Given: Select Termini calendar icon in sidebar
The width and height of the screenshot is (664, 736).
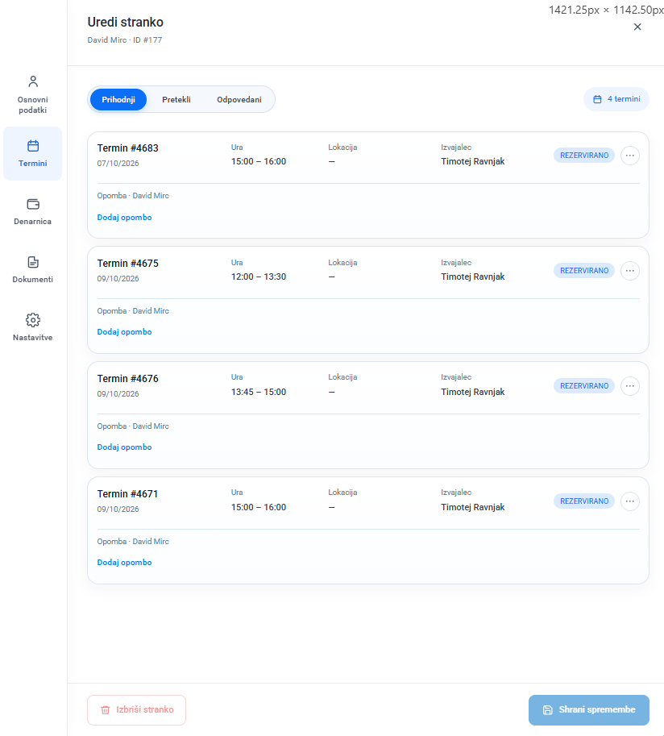Looking at the screenshot, I should (x=33, y=146).
